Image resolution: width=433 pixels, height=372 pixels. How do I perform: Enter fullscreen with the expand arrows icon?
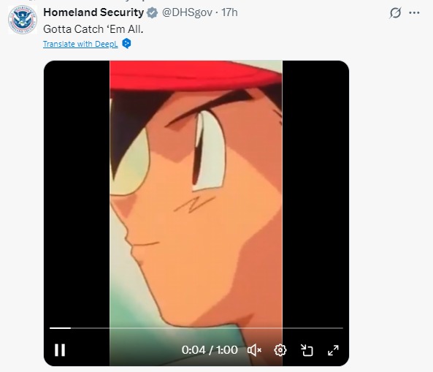point(333,350)
